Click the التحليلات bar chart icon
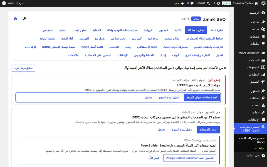 [x=263, y=75]
